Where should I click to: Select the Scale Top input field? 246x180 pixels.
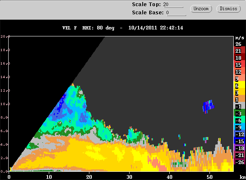173,4
